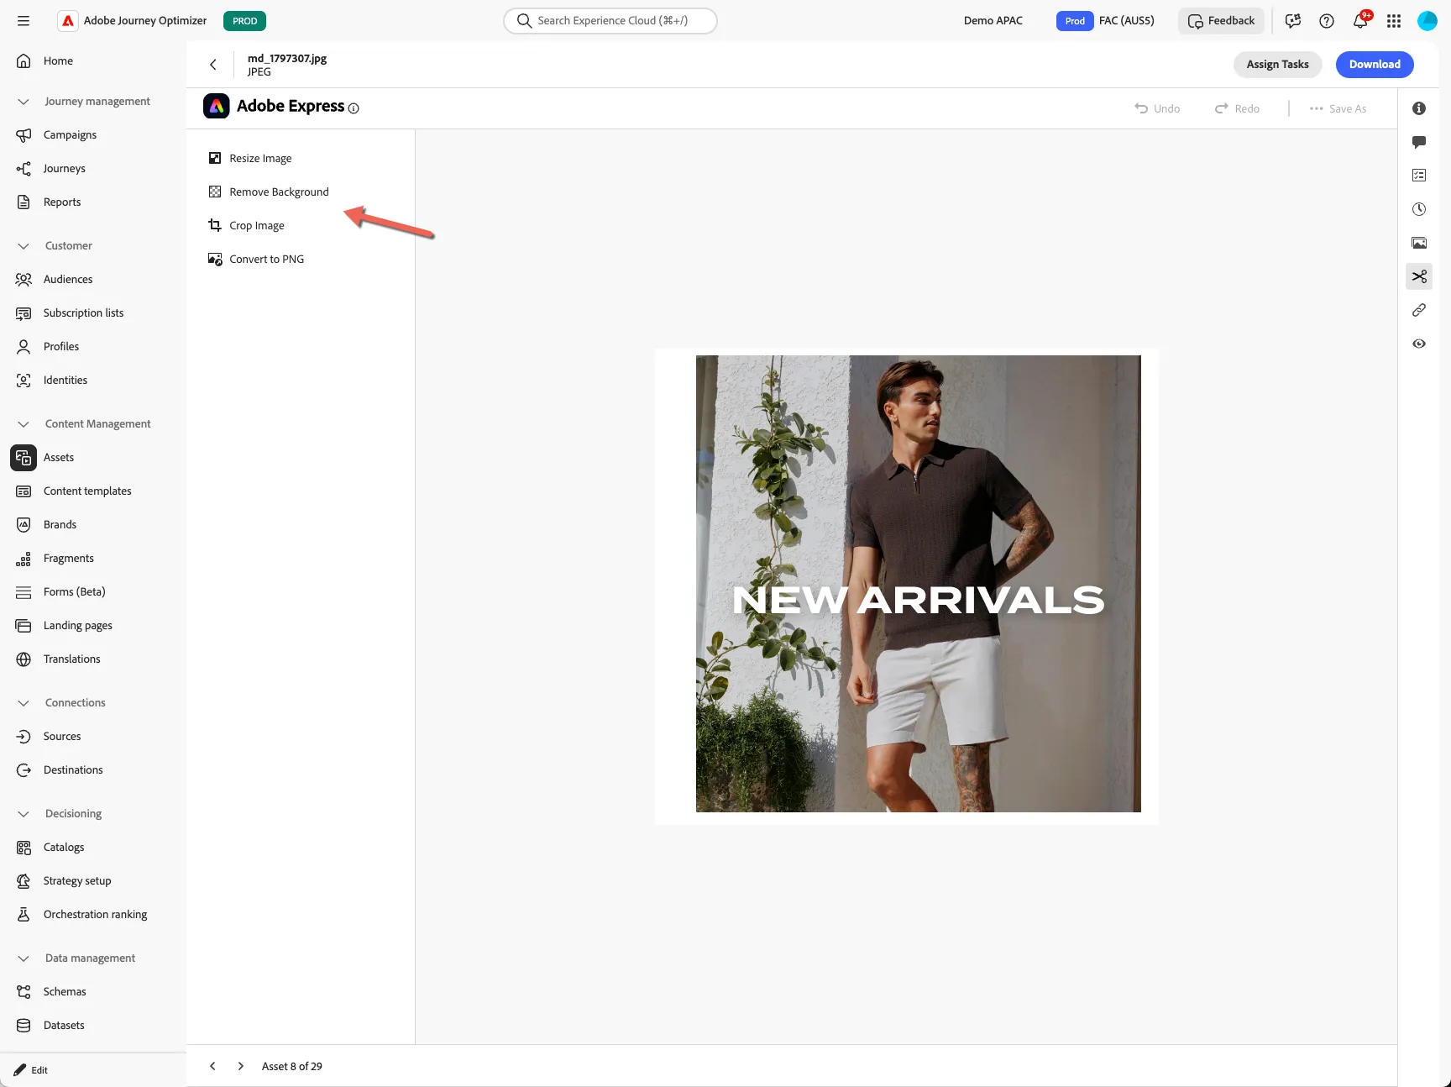Click the Search Experience Cloud field
The width and height of the screenshot is (1451, 1087).
click(610, 21)
